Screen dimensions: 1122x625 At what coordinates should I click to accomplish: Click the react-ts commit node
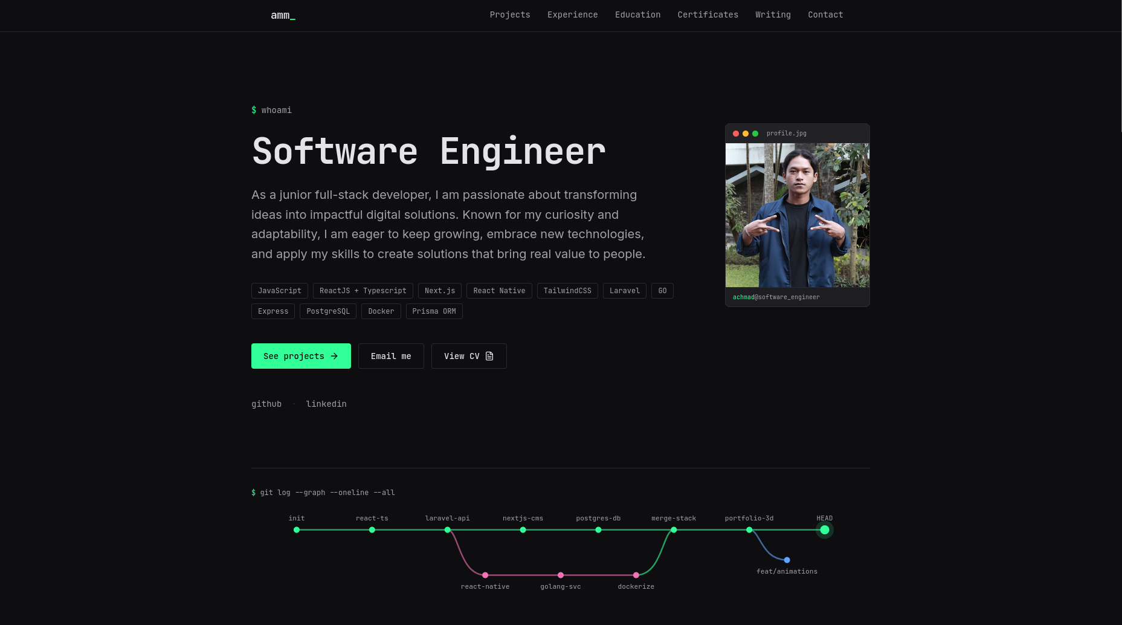coord(372,530)
